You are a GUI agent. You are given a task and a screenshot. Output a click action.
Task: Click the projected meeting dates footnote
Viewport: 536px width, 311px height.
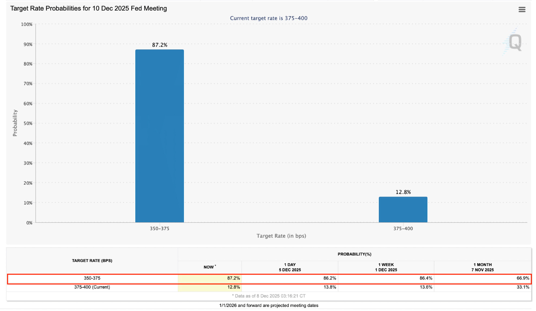269,305
